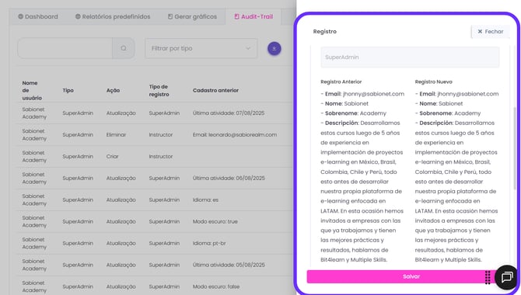Click the Gerar gráficos tab icon
521x295 pixels.
point(170,16)
